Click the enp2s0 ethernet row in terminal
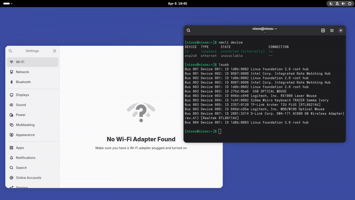The width and height of the screenshot is (355, 200). click(x=229, y=56)
